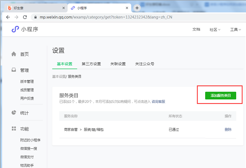Open 微信搜一搜 in sidebar
Screen dimensions: 246x168
[28, 148]
